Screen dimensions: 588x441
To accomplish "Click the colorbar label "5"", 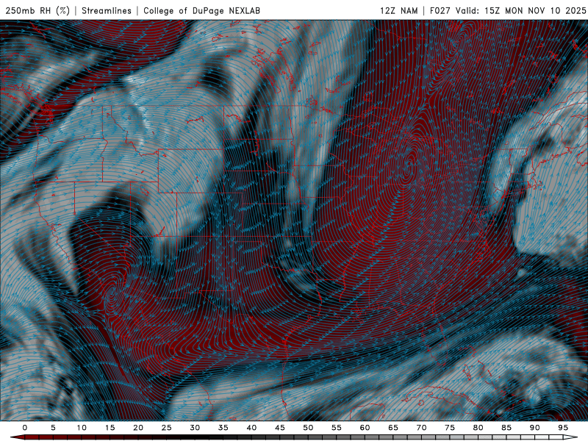I will click(x=53, y=428).
